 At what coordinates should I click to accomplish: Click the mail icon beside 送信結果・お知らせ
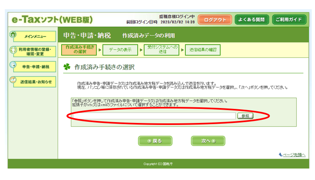[x=13, y=80]
